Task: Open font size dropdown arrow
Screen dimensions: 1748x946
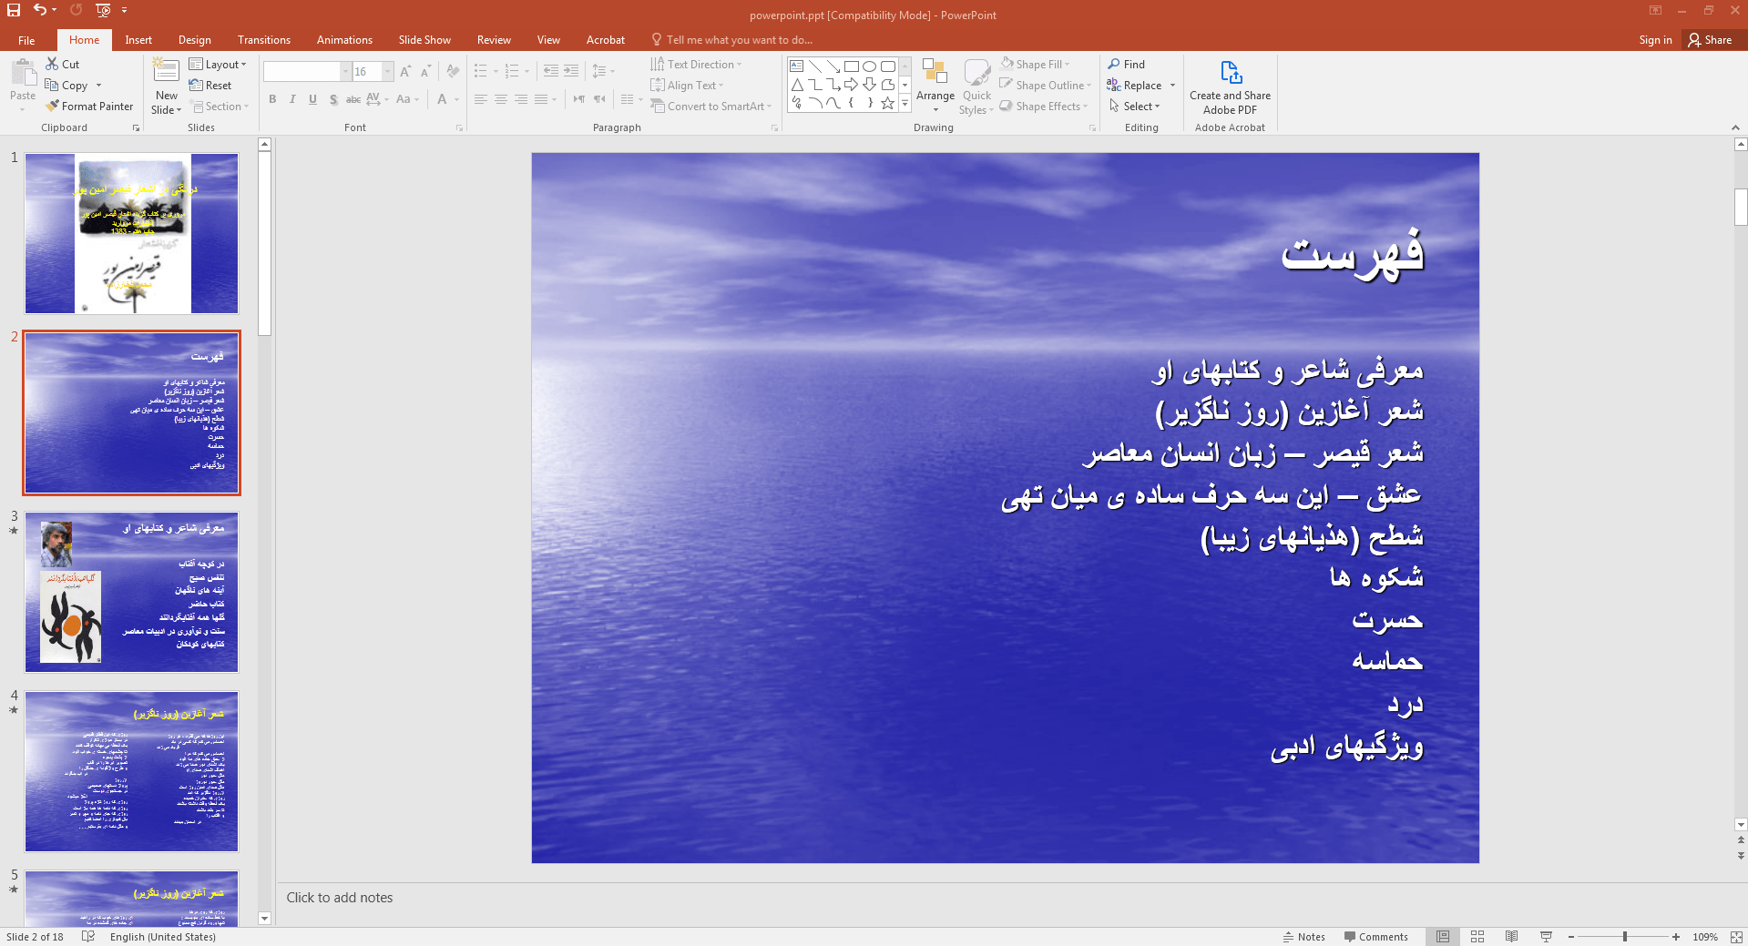Action: click(x=388, y=72)
